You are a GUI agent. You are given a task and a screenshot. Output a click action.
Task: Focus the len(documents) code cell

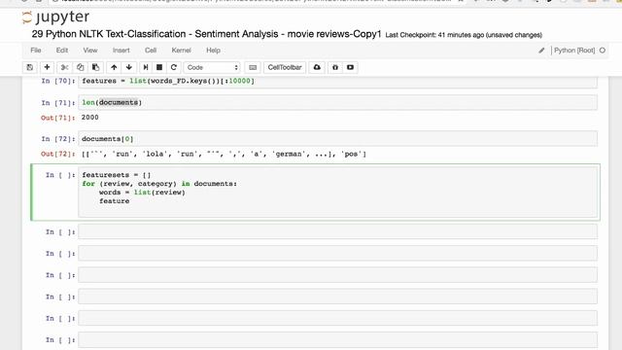click(337, 102)
